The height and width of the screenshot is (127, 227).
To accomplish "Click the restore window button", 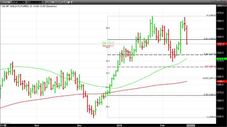I will 221,2.
